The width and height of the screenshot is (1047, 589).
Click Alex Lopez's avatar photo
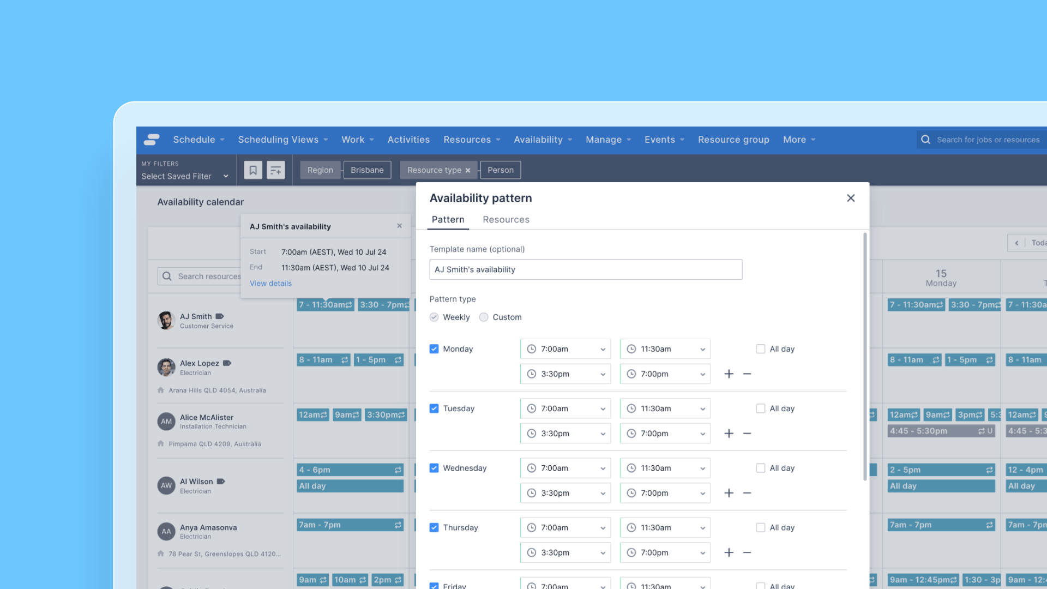coord(166,368)
